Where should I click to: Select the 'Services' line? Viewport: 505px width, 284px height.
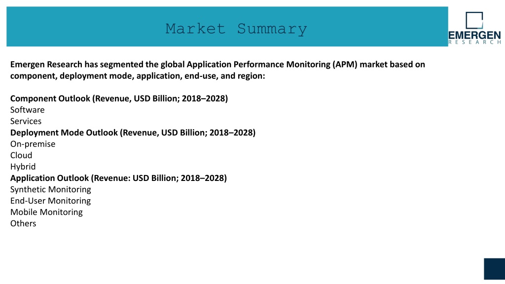(26, 121)
